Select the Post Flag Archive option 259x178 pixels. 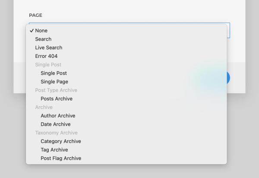coord(61,159)
